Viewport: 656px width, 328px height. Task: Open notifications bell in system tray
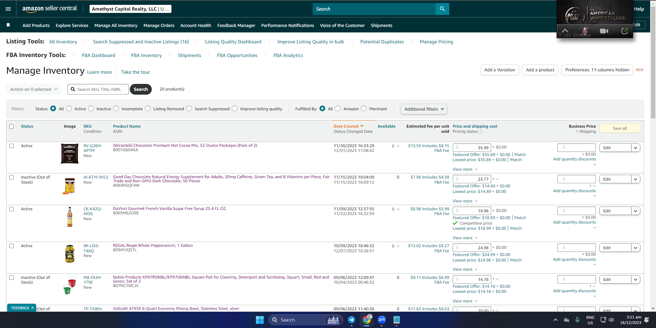click(x=646, y=320)
